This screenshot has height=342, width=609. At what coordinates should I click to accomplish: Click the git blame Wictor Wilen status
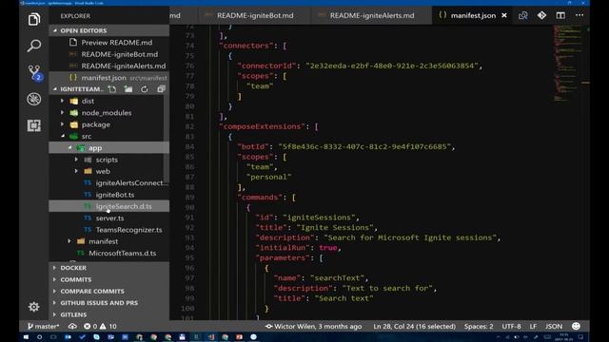point(313,327)
